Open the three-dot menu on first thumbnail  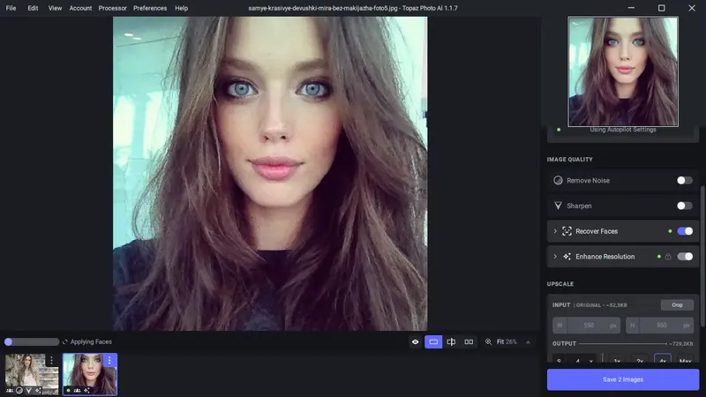click(x=51, y=361)
